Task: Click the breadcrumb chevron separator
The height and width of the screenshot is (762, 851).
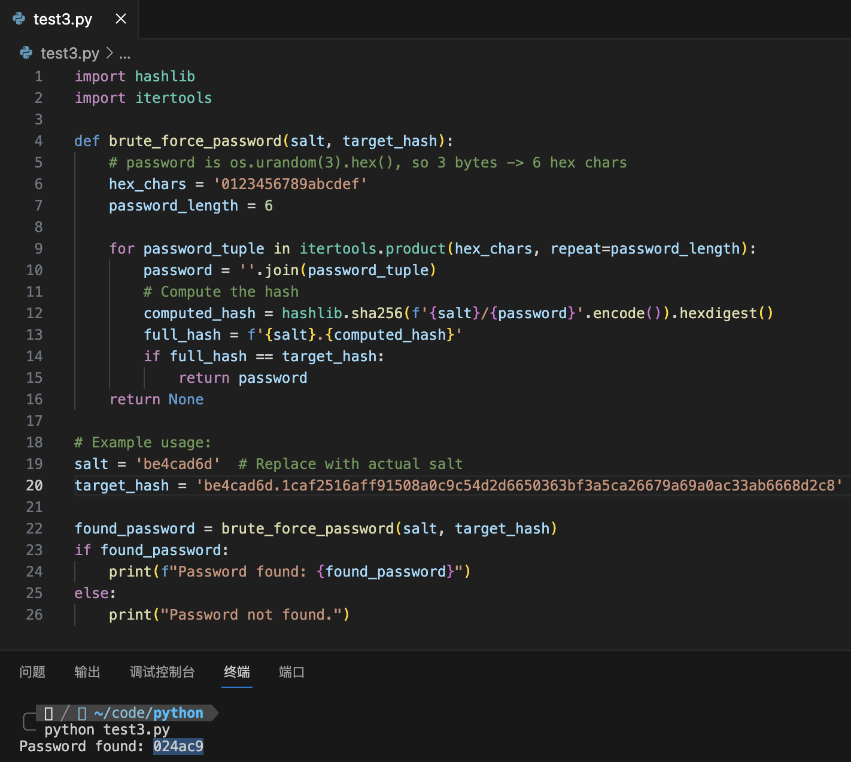Action: tap(110, 53)
